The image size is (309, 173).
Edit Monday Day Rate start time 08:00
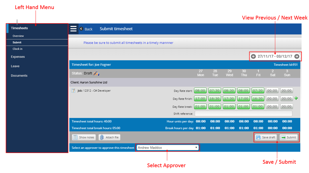tap(200, 91)
